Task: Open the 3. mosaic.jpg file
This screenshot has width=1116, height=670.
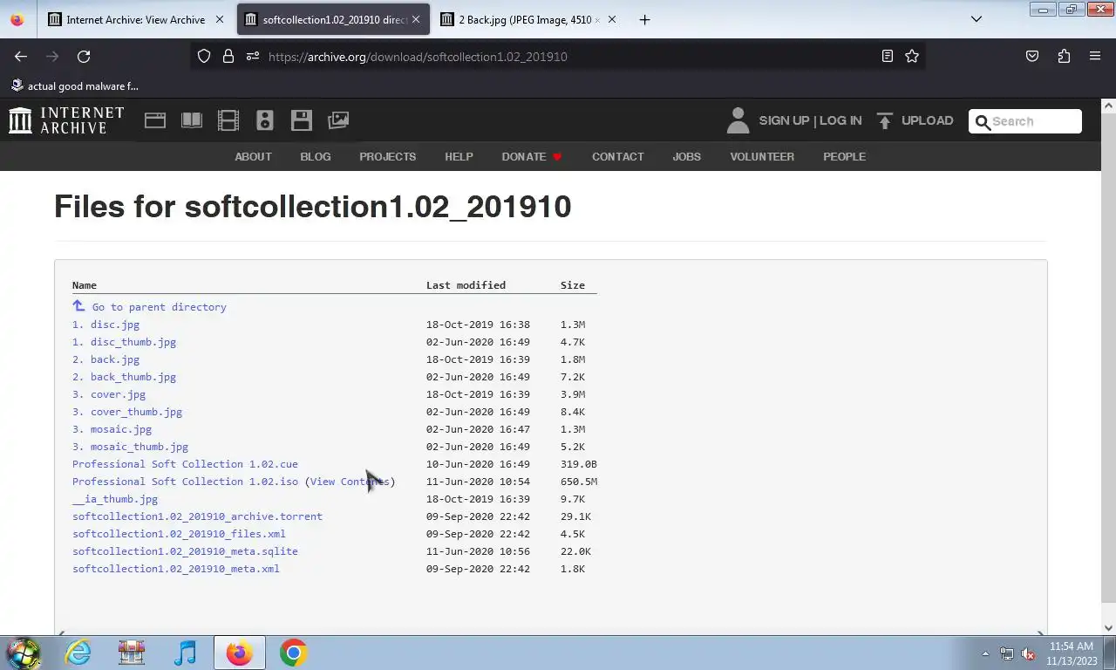Action: tap(112, 429)
